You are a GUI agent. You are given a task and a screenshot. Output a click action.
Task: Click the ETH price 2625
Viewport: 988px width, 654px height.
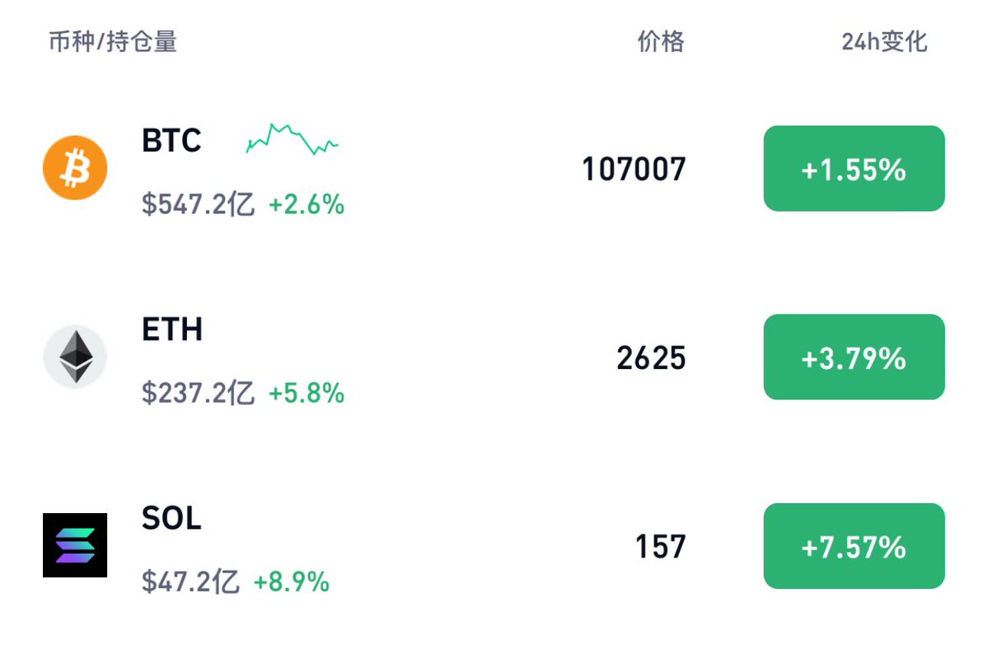pos(651,357)
